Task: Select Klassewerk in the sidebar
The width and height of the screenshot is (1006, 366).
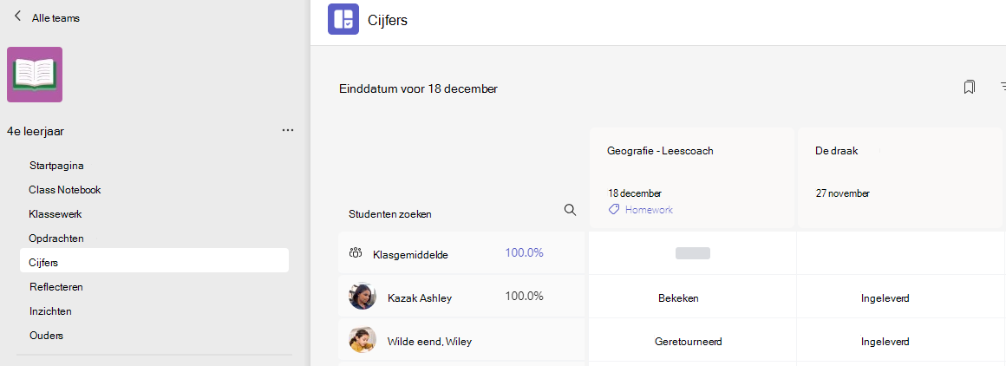Action: 56,214
